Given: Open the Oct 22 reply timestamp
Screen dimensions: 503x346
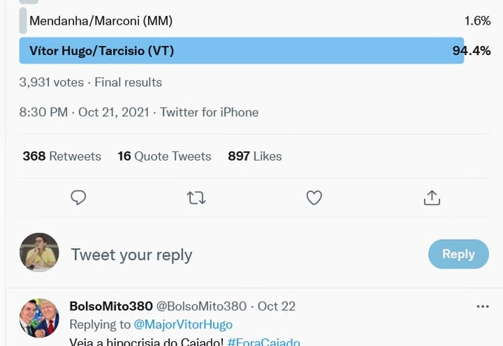Looking at the screenshot, I should pyautogui.click(x=277, y=306).
